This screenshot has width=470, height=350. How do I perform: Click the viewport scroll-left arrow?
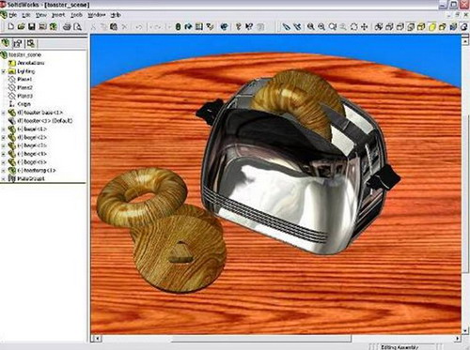(x=98, y=339)
